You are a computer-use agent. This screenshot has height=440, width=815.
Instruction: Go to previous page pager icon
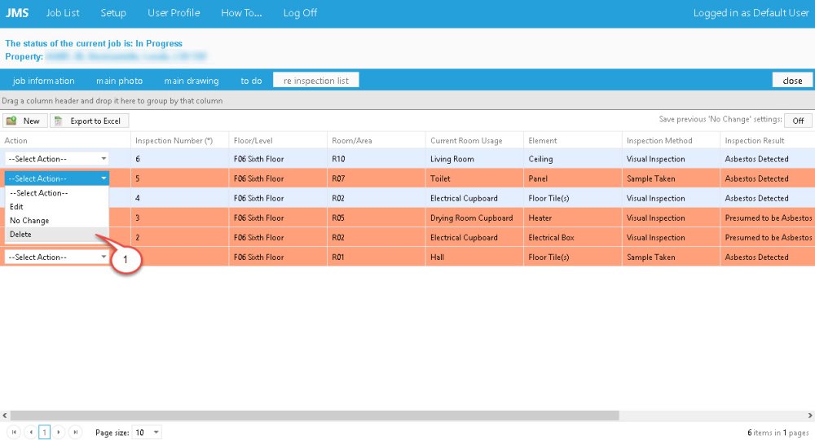coord(31,432)
